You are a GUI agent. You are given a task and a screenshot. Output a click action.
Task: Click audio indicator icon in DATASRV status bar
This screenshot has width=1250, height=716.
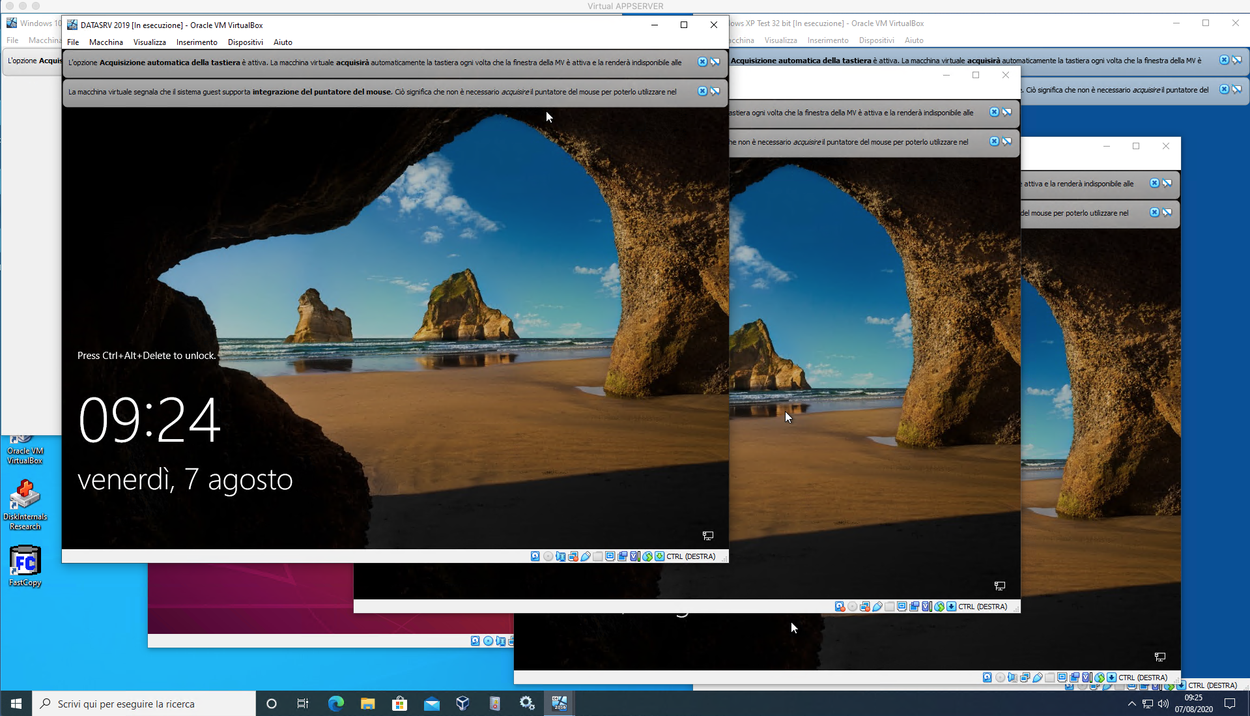click(x=561, y=556)
